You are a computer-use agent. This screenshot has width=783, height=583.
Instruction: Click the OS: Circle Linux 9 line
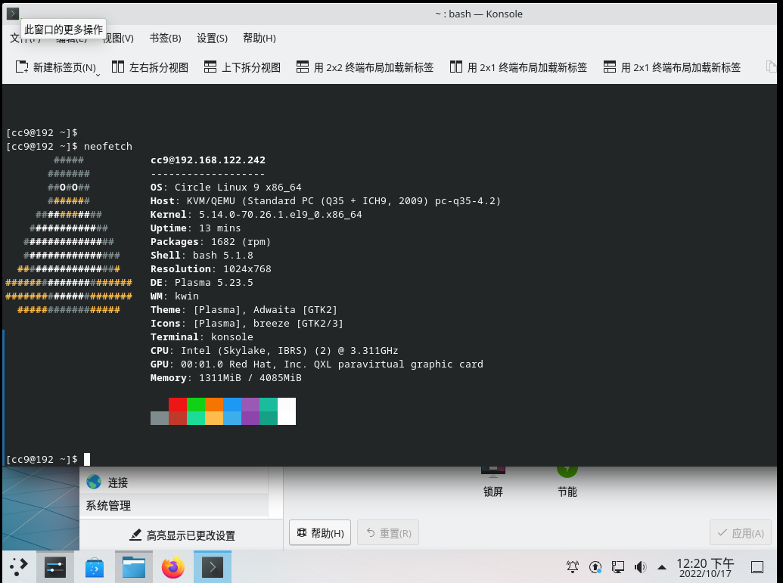(x=225, y=188)
